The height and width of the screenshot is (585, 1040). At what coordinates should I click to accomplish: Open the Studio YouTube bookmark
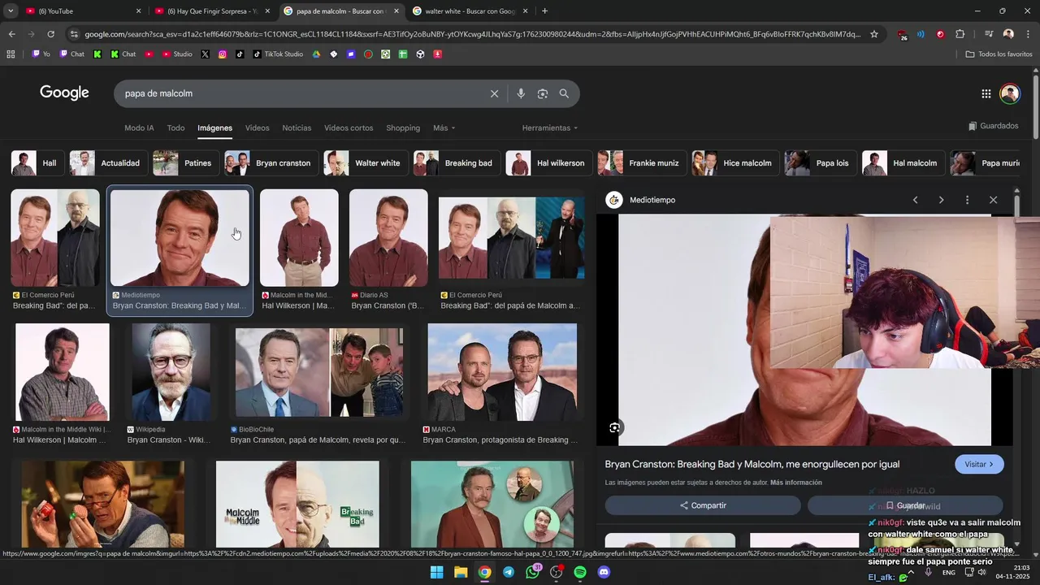[x=177, y=54]
